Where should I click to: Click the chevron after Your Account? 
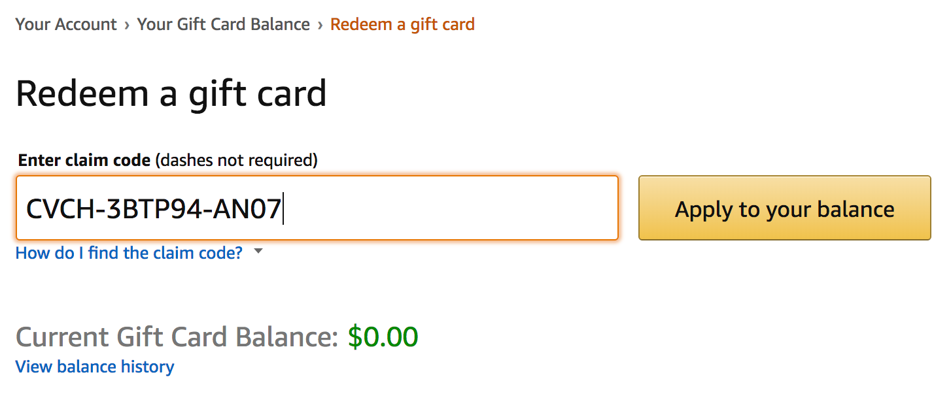(x=126, y=25)
